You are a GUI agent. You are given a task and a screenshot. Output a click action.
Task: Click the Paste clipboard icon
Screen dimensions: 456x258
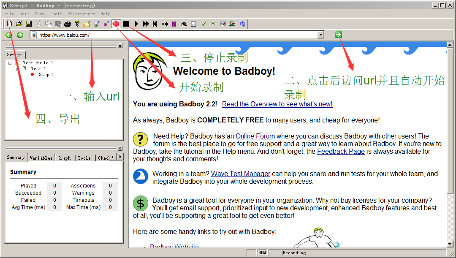(58, 24)
